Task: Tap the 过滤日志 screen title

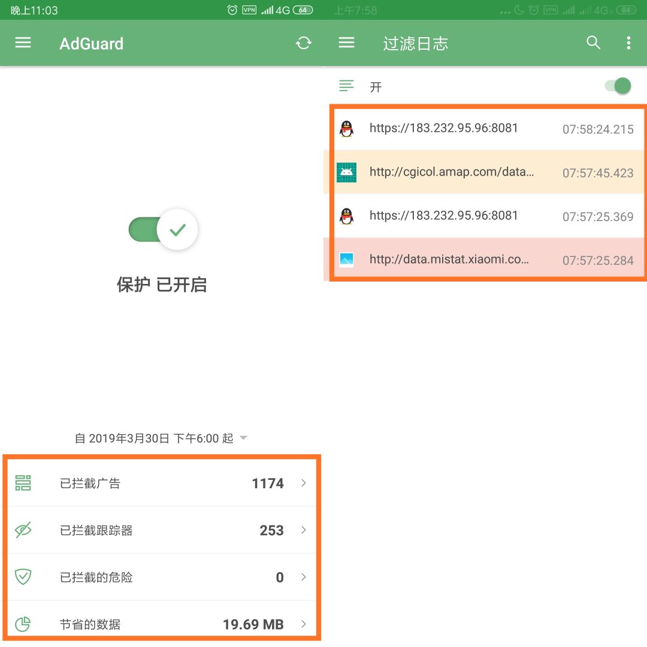Action: [416, 43]
